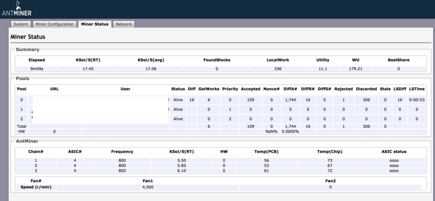Click the Fan1 column header
The image size is (435, 201).
(x=148, y=181)
